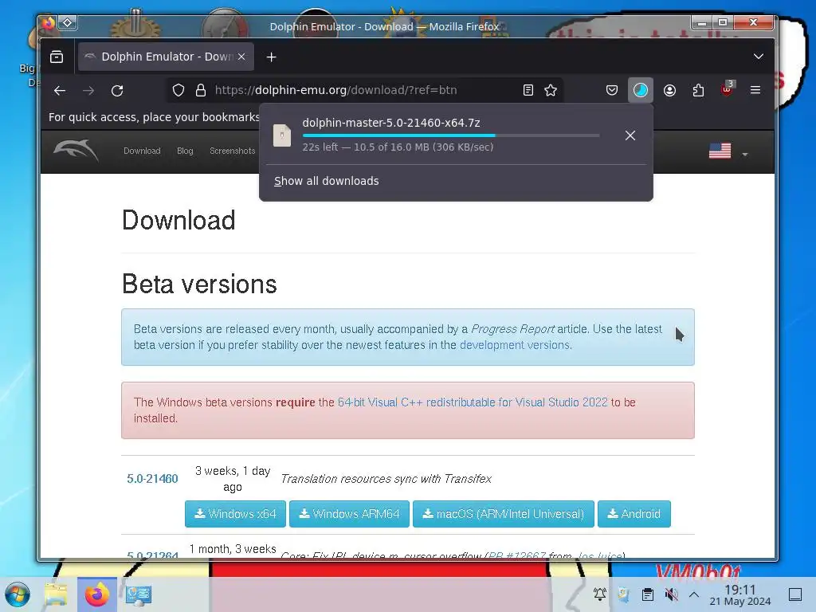Click the Beta versions heading
816x612 pixels.
pyautogui.click(x=199, y=284)
